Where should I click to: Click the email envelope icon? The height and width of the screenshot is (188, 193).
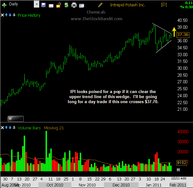click(x=51, y=5)
